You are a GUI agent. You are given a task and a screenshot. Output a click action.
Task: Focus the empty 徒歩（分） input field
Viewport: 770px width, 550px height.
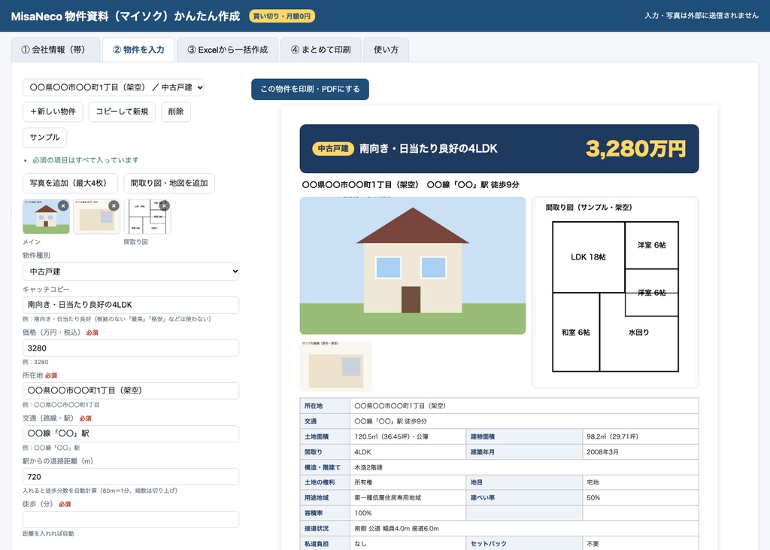click(131, 519)
